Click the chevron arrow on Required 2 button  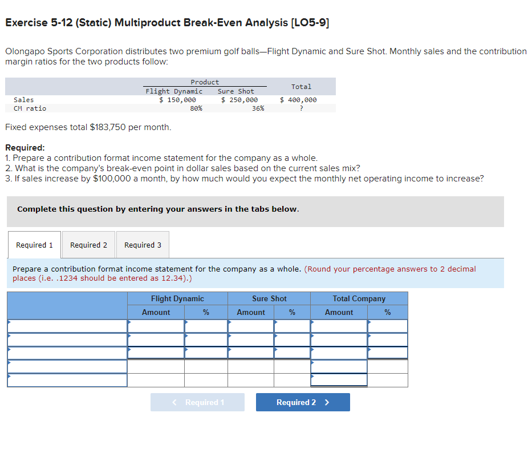point(327,402)
